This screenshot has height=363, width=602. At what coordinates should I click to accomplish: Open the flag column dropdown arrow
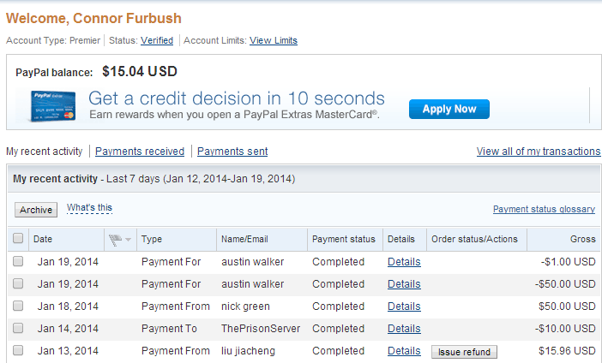(129, 240)
